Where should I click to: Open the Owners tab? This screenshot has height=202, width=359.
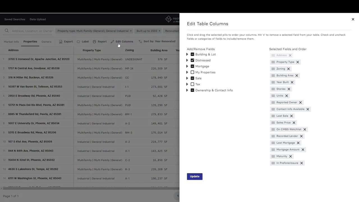pos(46,42)
